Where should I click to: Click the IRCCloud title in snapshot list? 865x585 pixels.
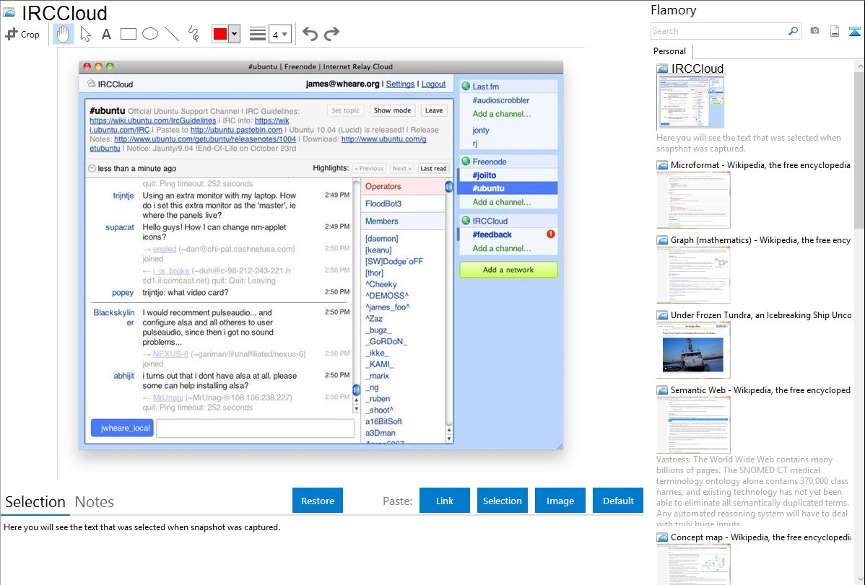tap(697, 69)
